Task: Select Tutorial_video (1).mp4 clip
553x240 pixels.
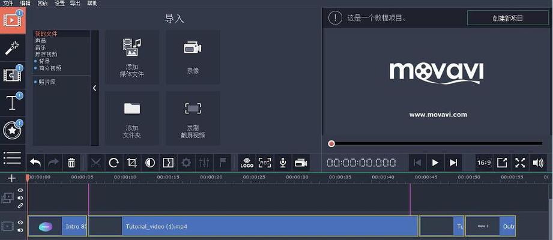Action: (x=253, y=226)
